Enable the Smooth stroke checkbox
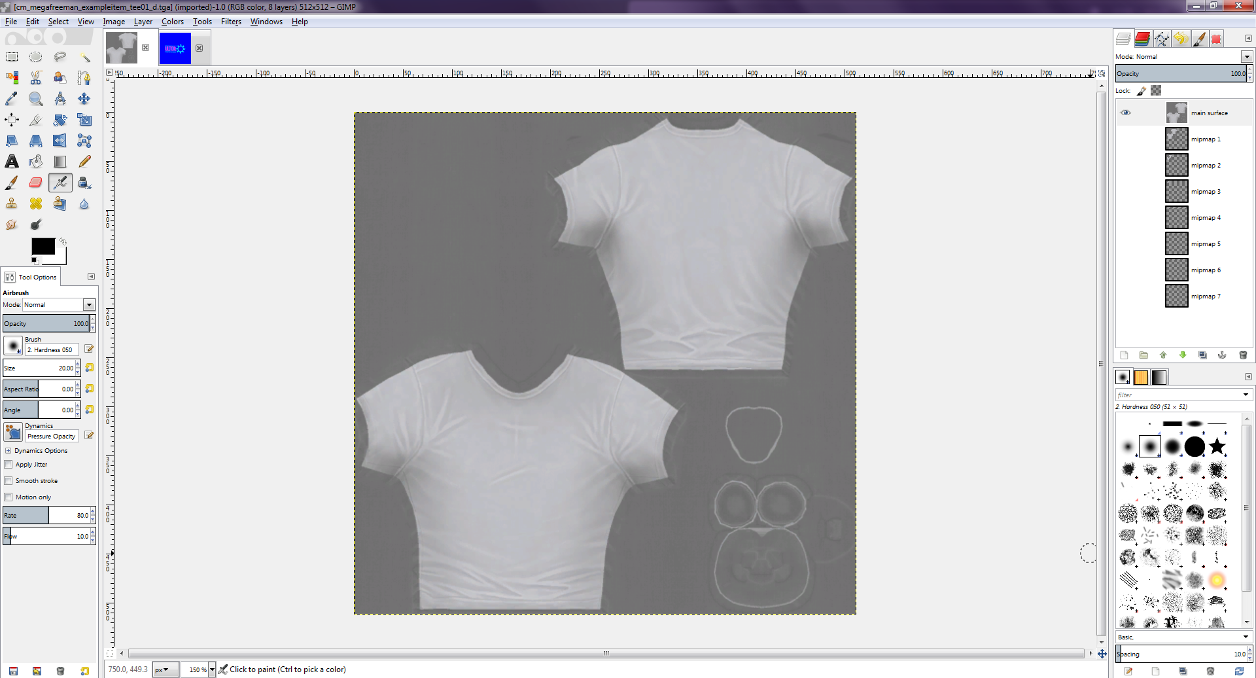 (x=9, y=481)
